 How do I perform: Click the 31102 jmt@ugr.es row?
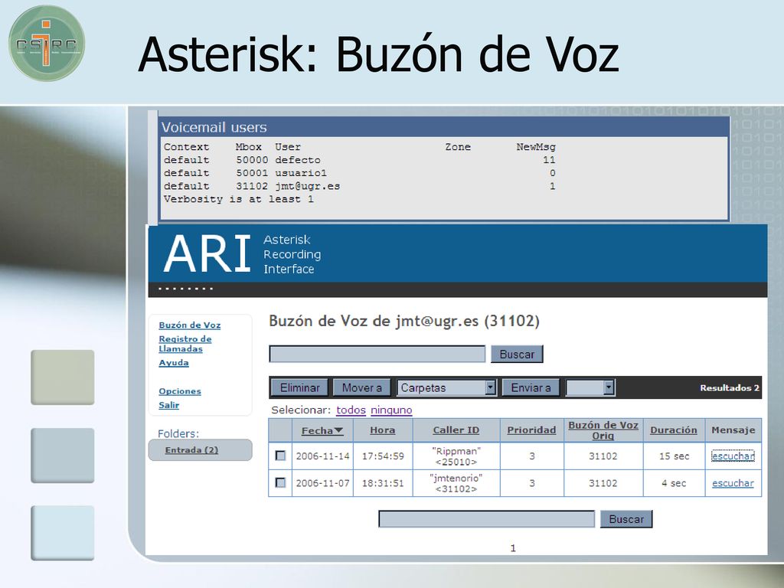tap(360, 186)
